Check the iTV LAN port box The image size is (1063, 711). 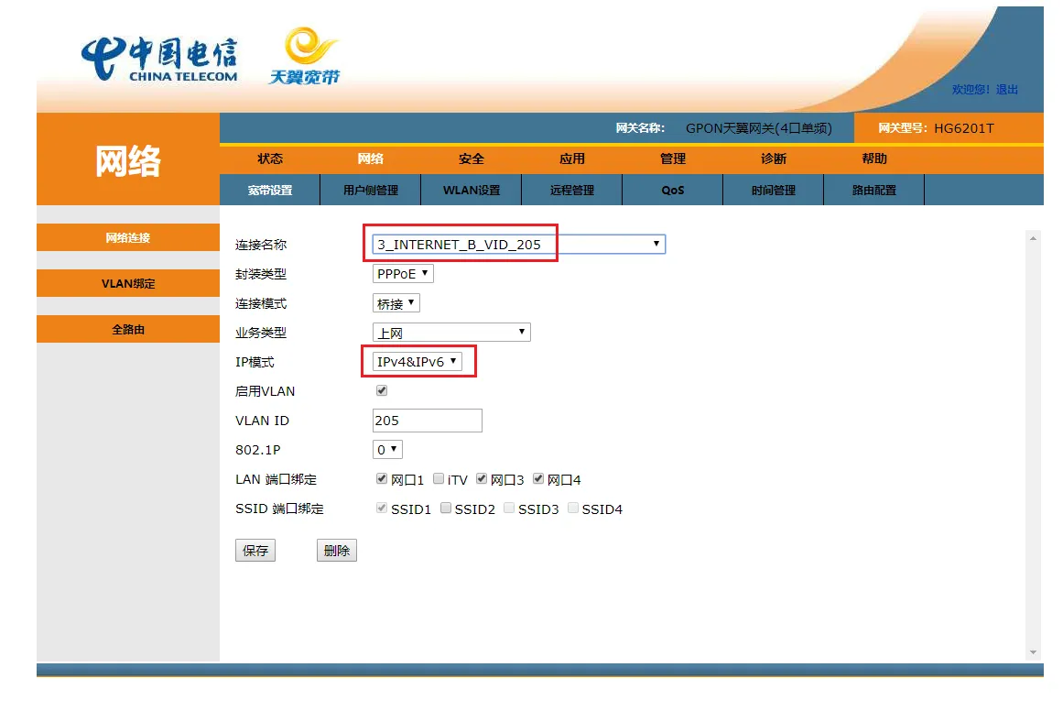[x=439, y=479]
